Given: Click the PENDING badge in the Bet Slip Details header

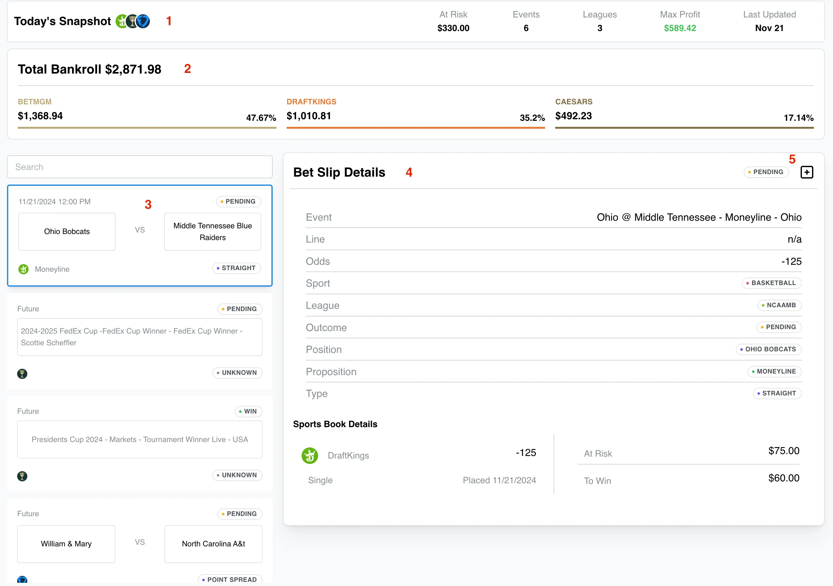Looking at the screenshot, I should [766, 172].
